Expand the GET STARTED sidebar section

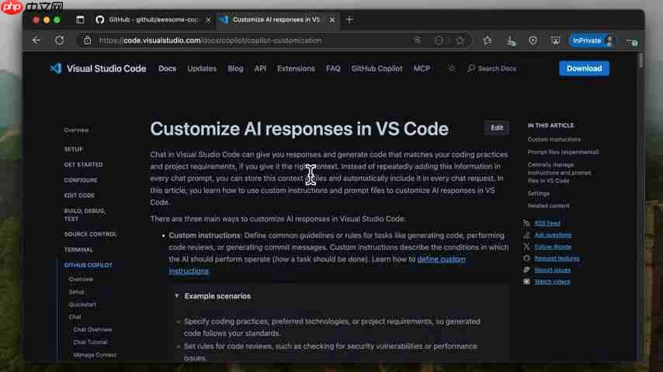pos(83,164)
